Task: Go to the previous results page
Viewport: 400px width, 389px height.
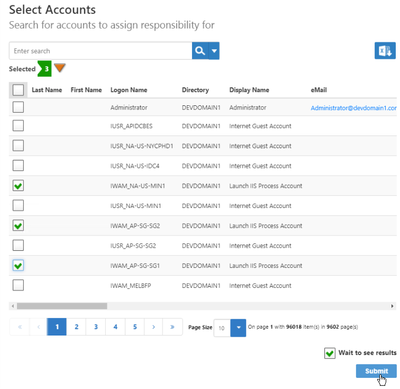Action: coord(39,327)
